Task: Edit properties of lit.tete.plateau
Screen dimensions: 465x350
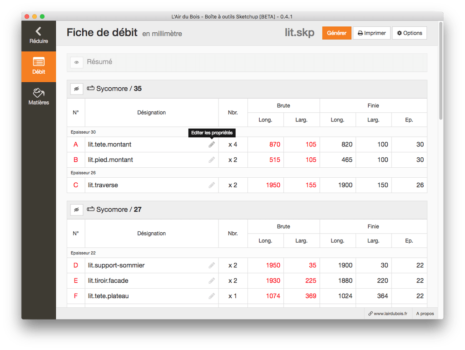Action: click(x=212, y=296)
